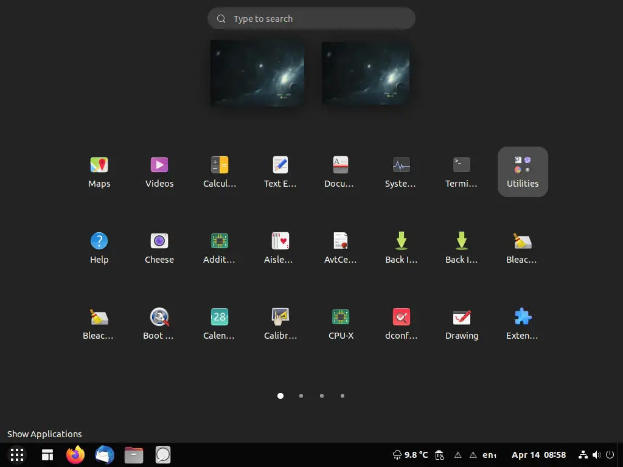Select the first workspace thumbnail
623x467 pixels.
coord(257,73)
